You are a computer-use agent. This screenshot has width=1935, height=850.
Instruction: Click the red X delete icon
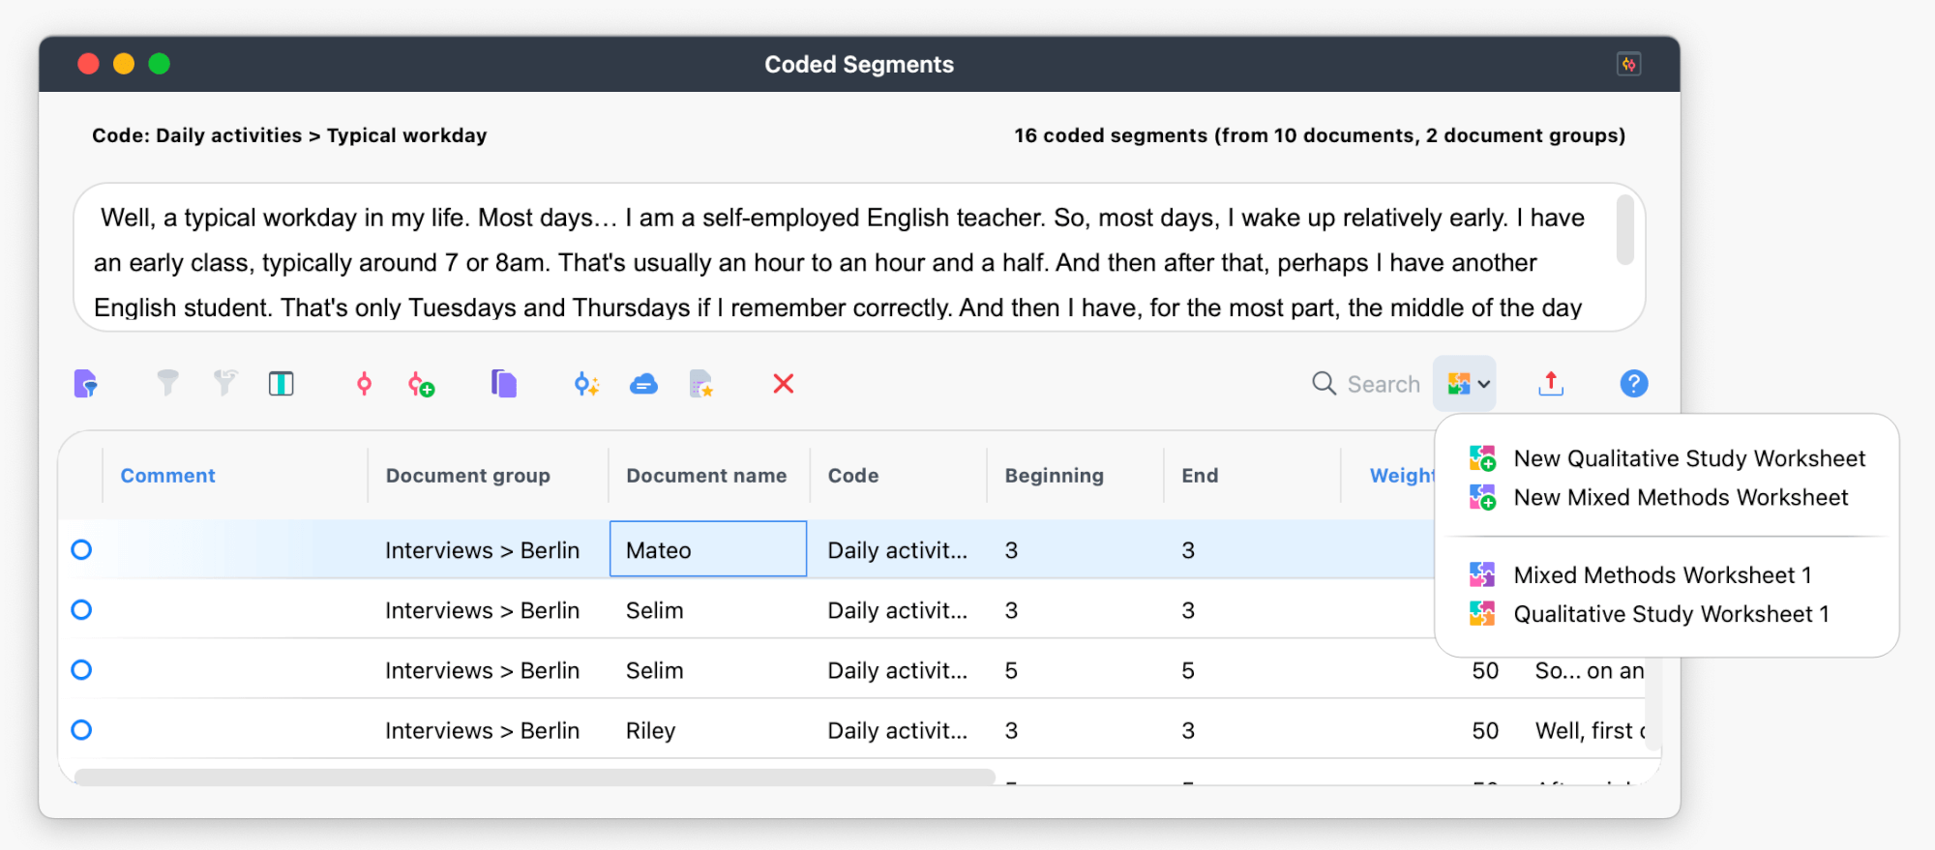[783, 384]
